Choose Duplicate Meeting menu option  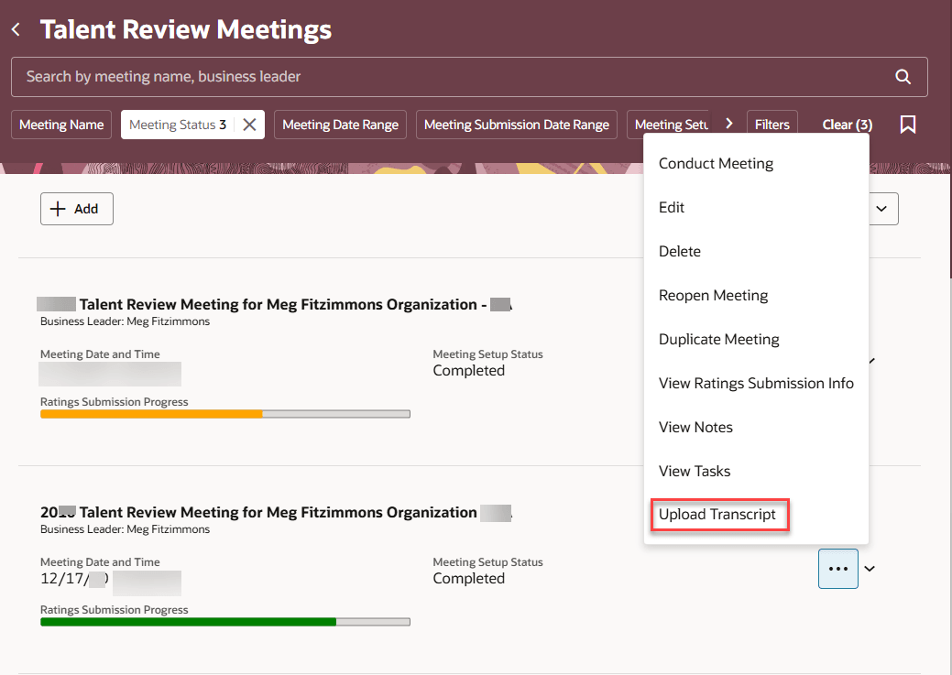[x=756, y=339]
